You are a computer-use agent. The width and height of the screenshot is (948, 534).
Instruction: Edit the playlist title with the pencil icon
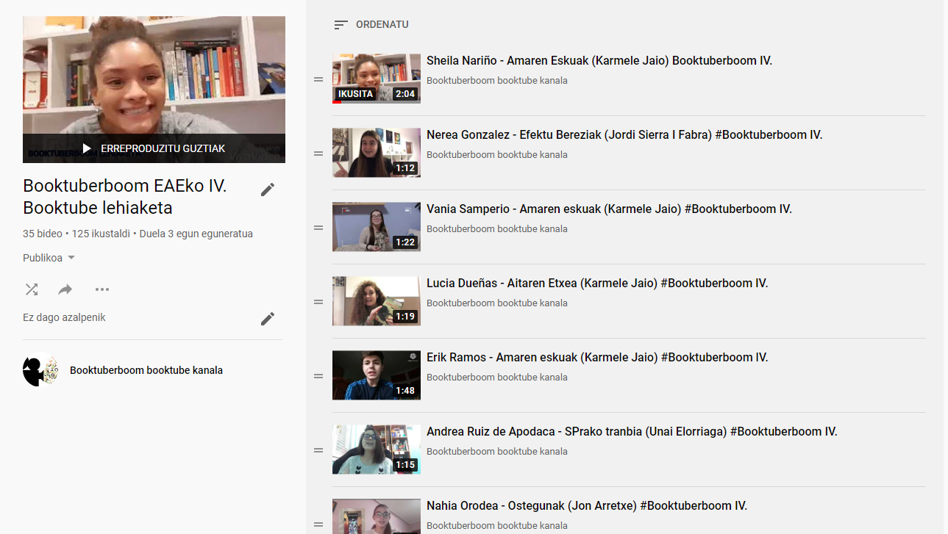pos(268,190)
